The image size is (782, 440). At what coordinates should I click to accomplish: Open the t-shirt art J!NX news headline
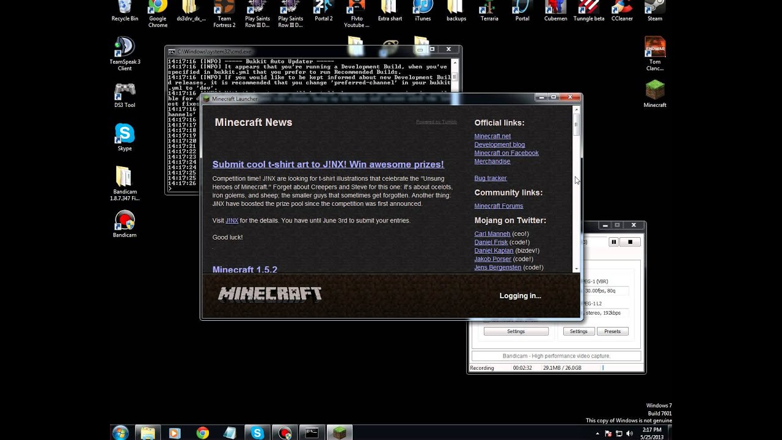point(328,164)
